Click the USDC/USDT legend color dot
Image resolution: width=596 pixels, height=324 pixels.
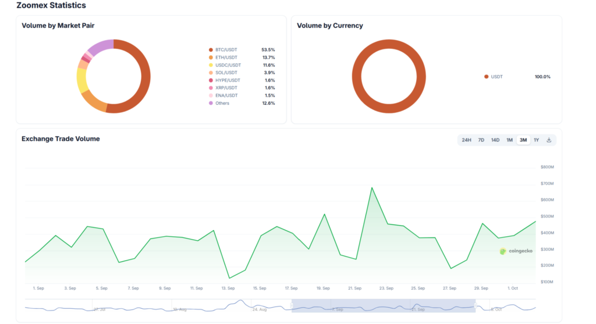coord(211,65)
